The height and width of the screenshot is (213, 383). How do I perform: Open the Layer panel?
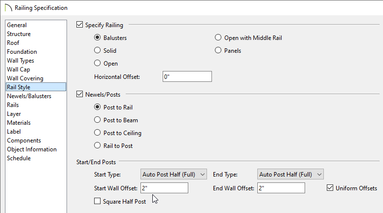click(14, 114)
